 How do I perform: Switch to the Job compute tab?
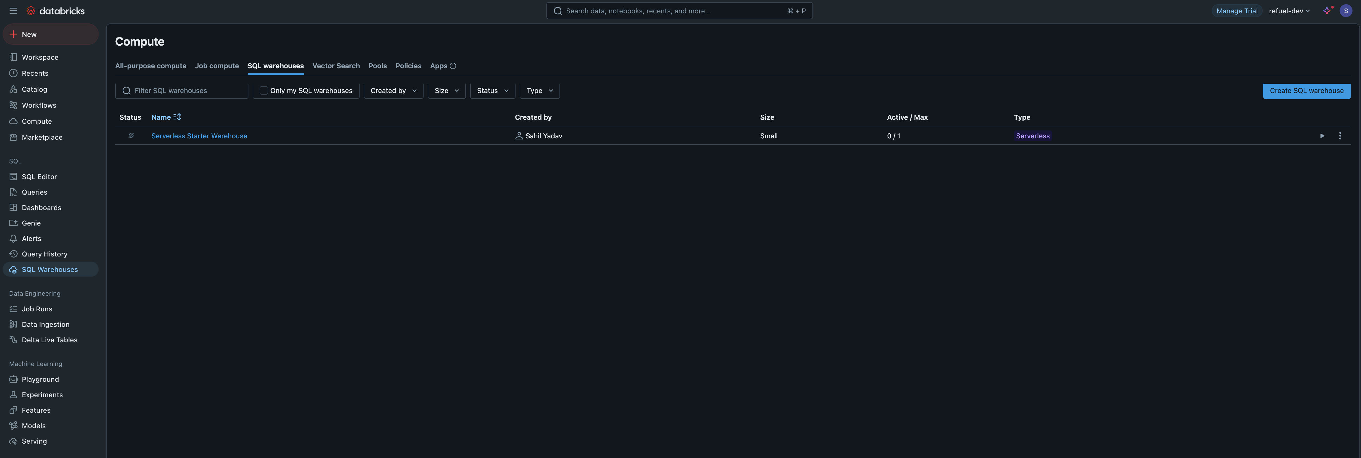pos(217,66)
